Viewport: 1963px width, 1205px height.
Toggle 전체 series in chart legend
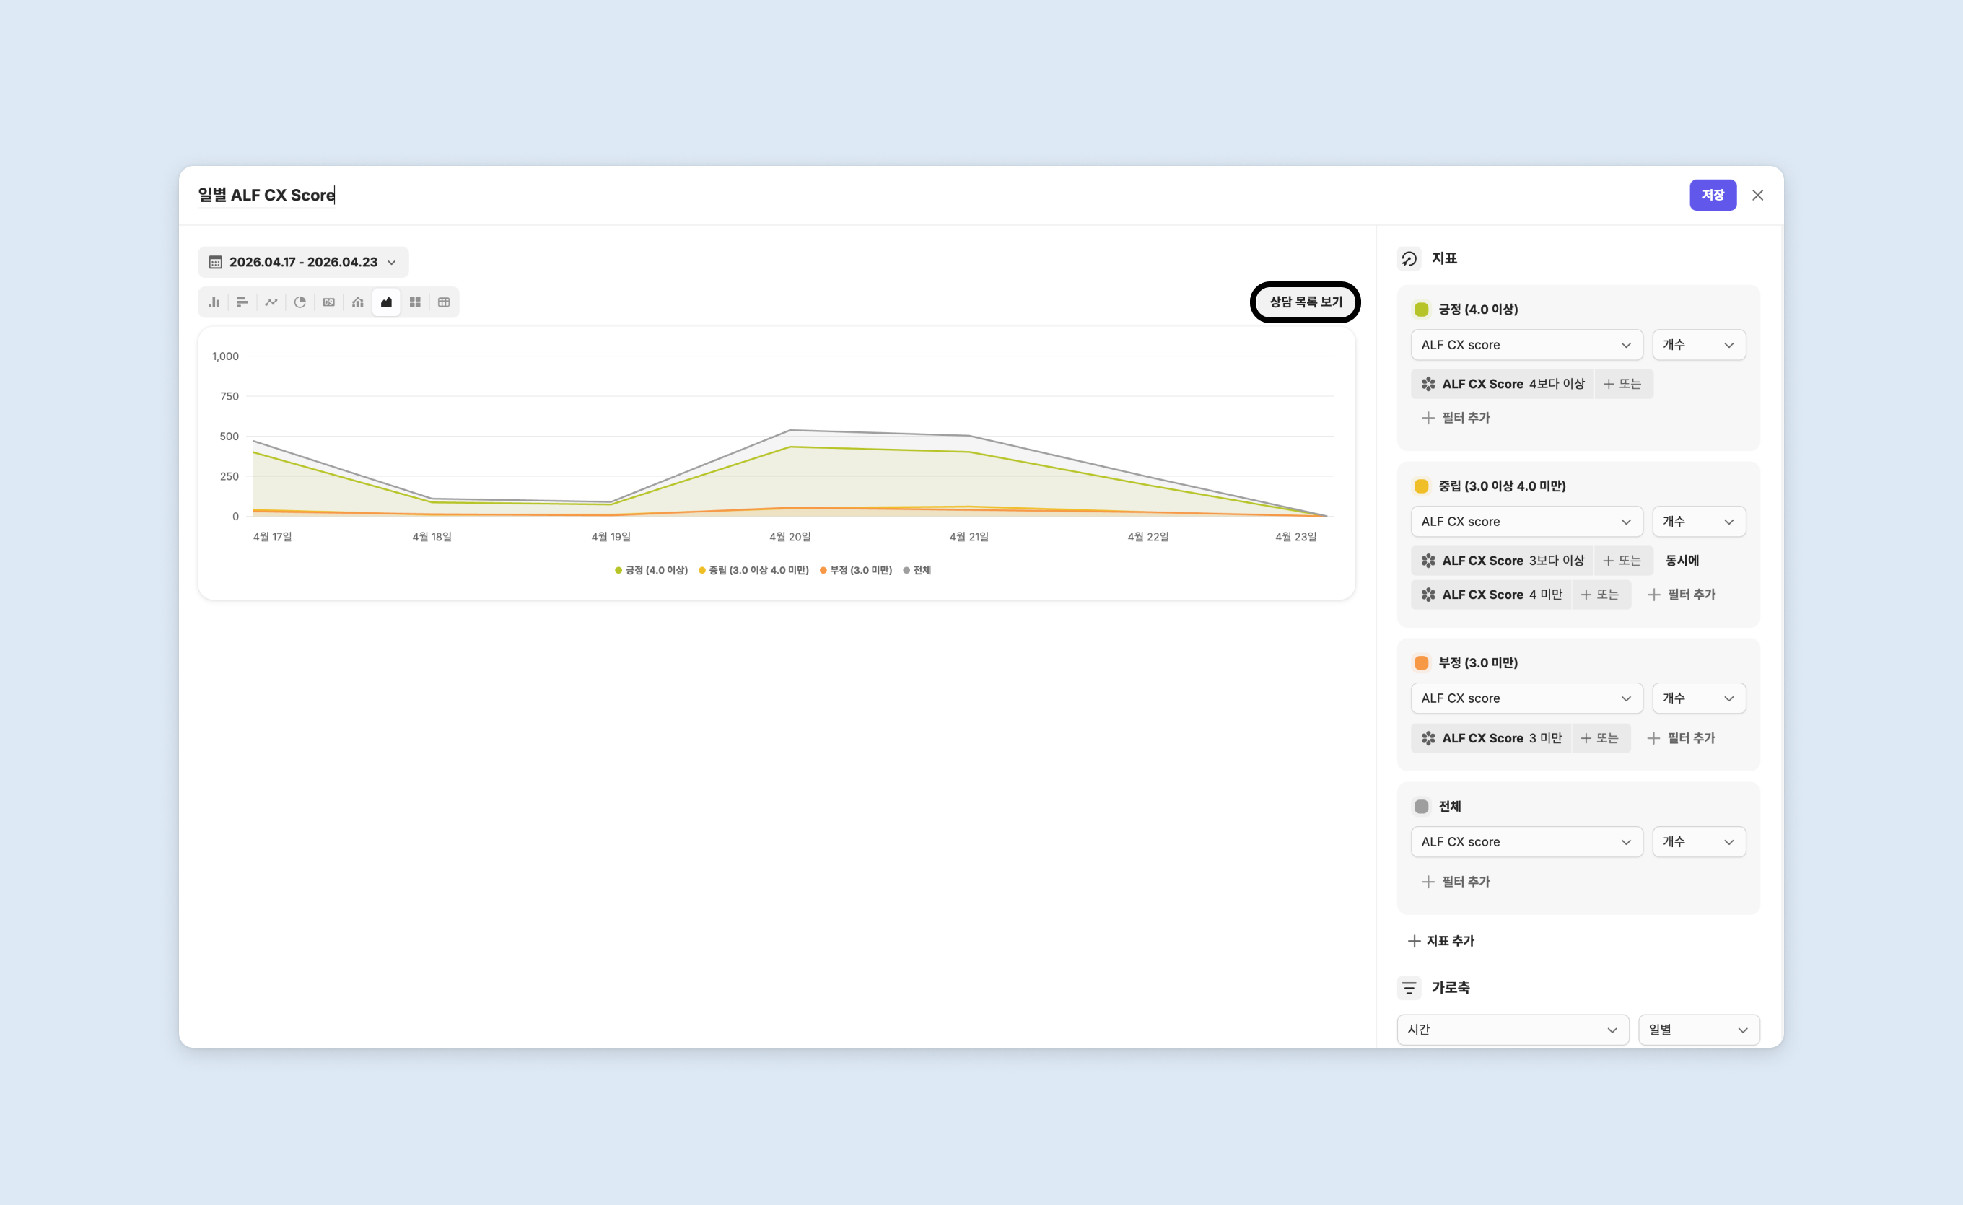click(x=917, y=570)
